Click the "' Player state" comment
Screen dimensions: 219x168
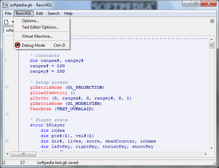[x=49, y=120]
